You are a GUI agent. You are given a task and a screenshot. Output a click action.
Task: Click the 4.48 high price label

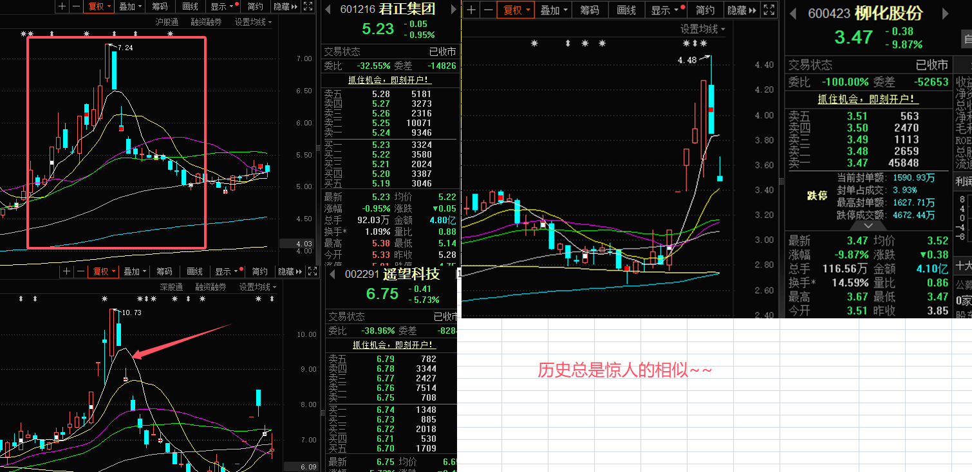687,60
